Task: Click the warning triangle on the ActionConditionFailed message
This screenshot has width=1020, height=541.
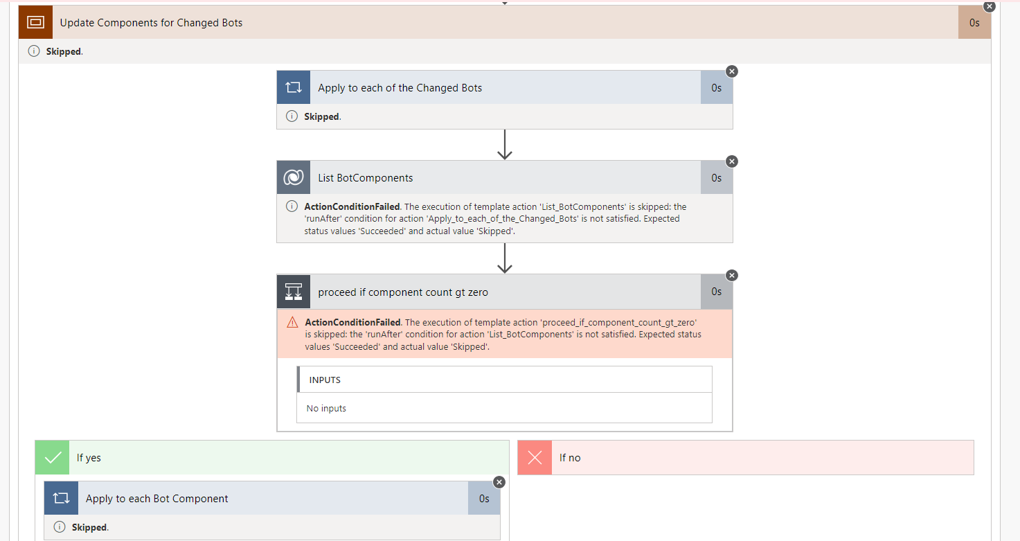Action: coord(294,321)
